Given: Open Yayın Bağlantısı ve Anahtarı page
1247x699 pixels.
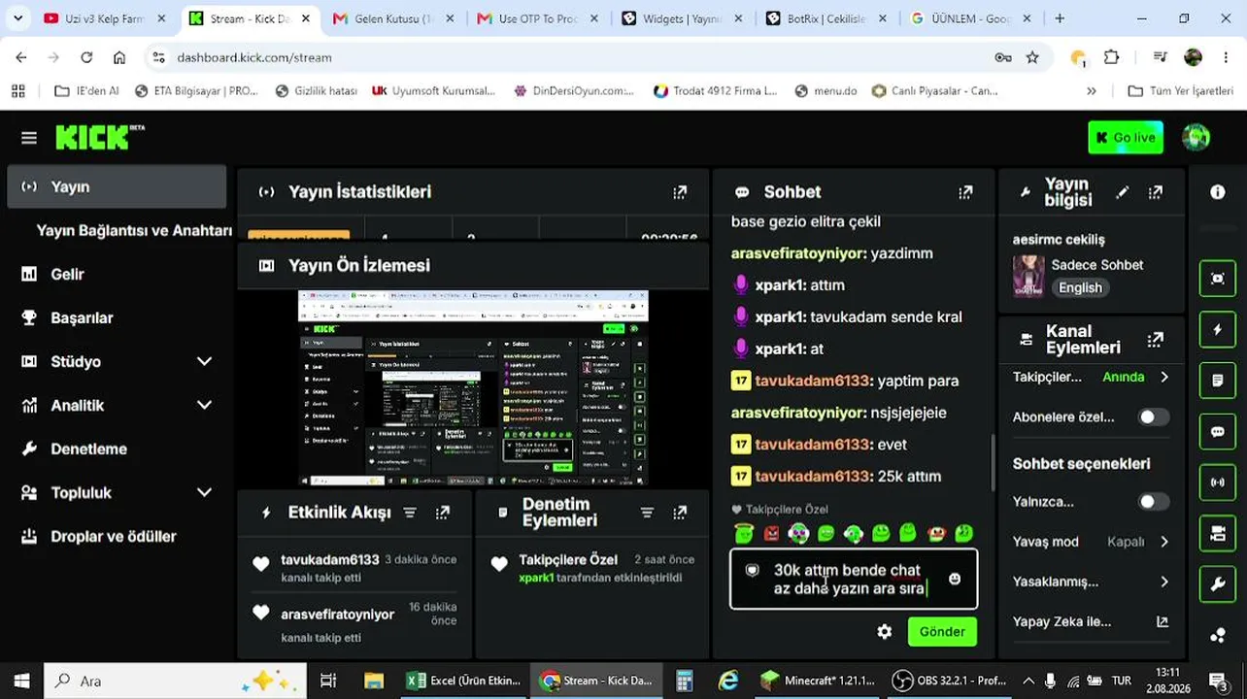Looking at the screenshot, I should pos(134,231).
